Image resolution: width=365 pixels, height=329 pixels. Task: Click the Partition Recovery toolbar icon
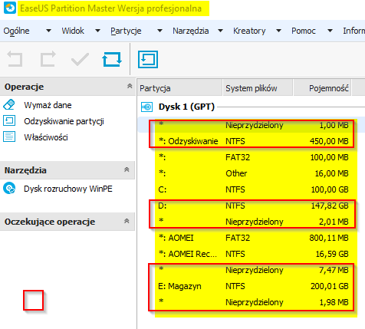tap(148, 60)
